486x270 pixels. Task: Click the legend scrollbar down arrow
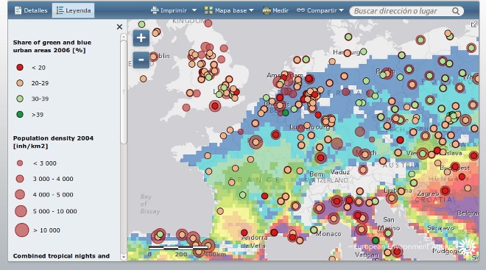tap(124, 257)
